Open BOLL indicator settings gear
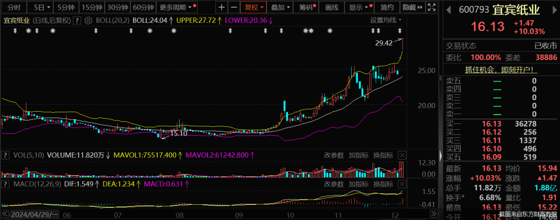 [89, 20]
